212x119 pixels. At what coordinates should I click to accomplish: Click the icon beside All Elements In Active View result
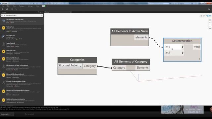coord(4,20)
